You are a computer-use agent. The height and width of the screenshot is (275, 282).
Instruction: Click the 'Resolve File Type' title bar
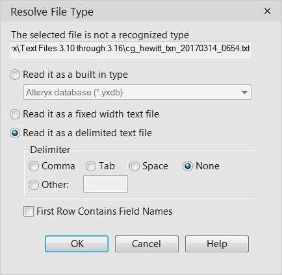coord(130,11)
